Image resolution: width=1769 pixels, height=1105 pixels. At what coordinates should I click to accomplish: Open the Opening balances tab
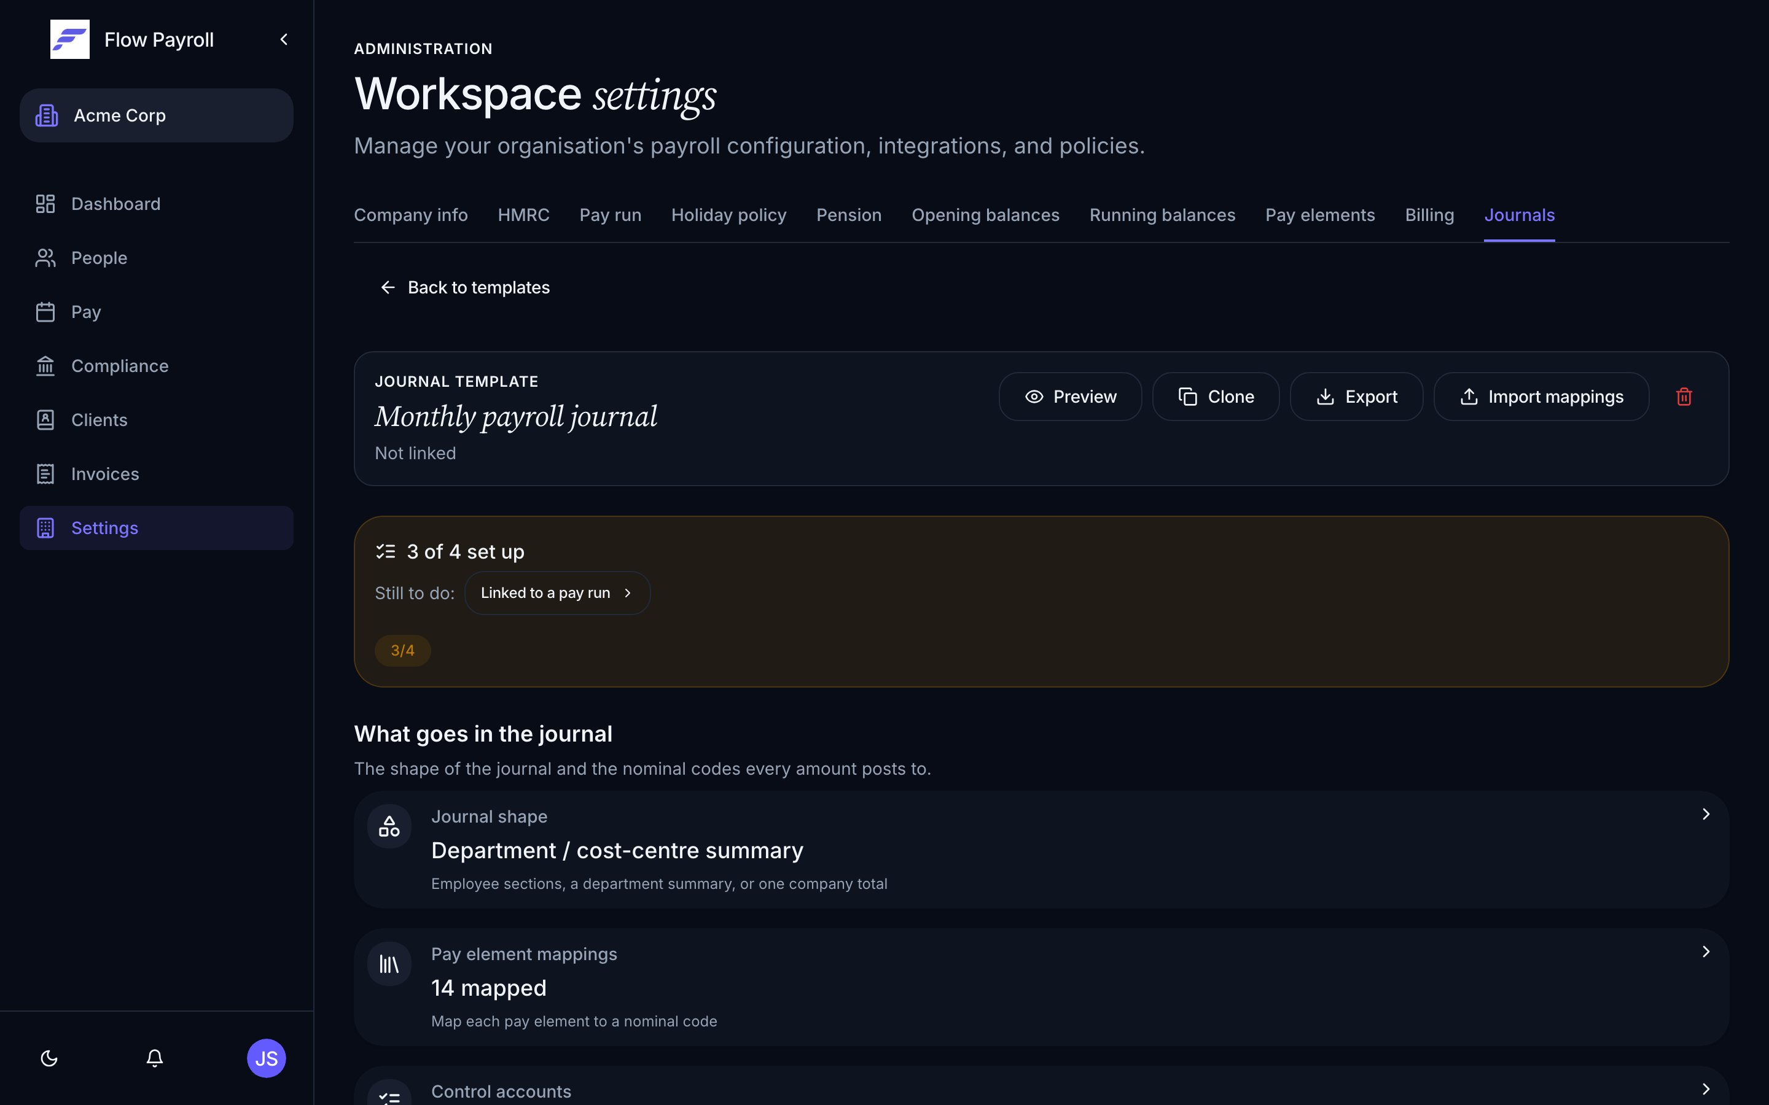tap(985, 215)
